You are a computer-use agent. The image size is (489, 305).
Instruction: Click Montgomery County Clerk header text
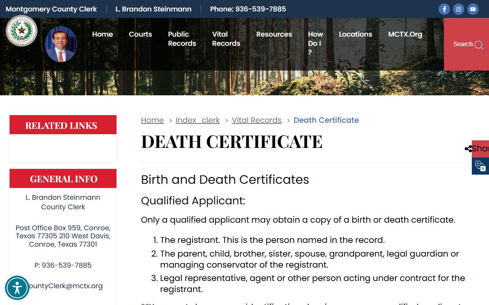[x=51, y=9]
